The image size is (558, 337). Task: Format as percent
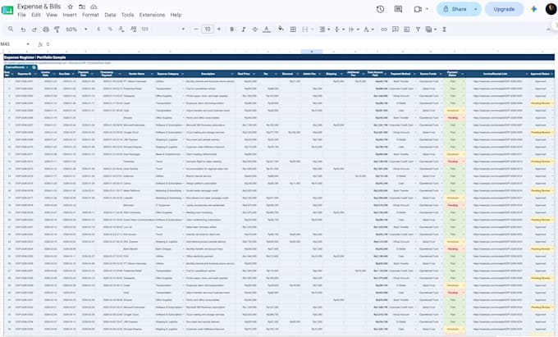[110, 30]
